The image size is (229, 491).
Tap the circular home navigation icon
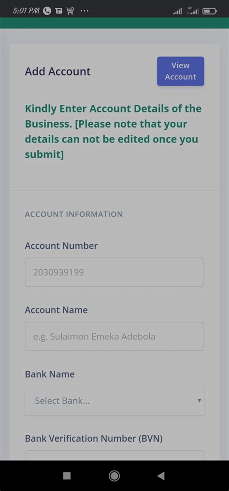114,476
